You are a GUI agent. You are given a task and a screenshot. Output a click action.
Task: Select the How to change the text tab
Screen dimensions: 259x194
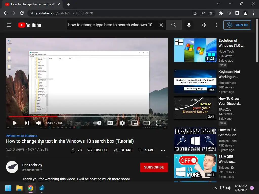point(32,4)
